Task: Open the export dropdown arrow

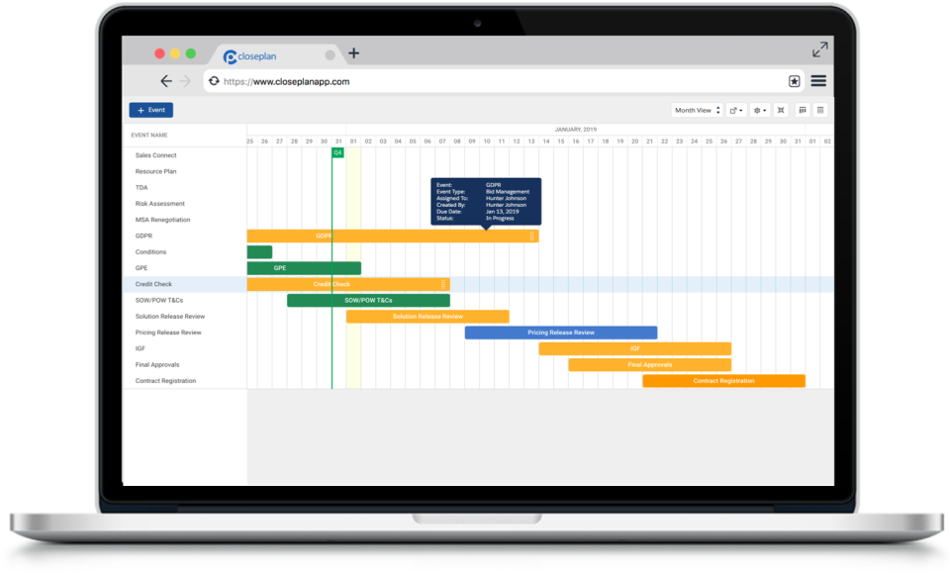Action: [x=740, y=110]
